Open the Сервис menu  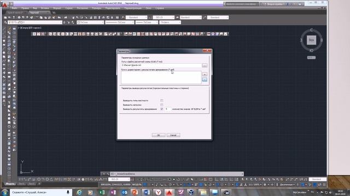pyautogui.click(x=69, y=8)
